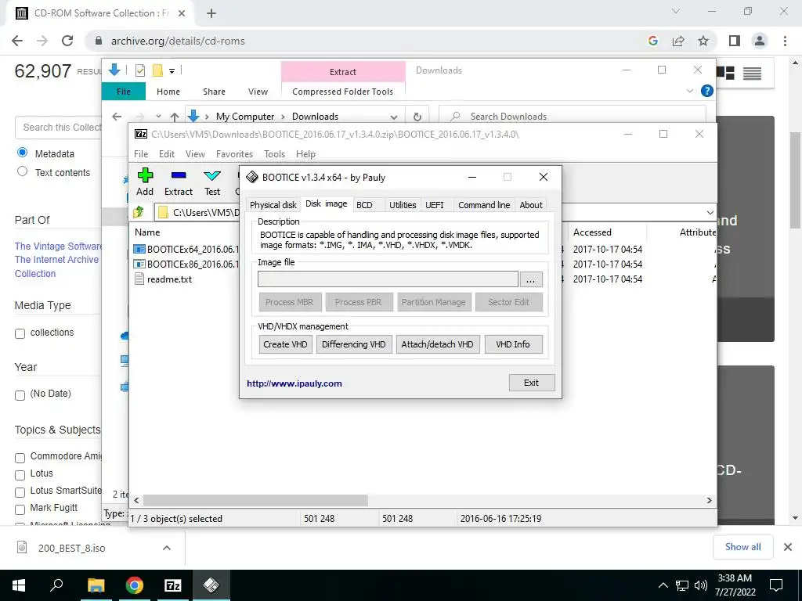
Task: Click the 7-Zip taskbar icon
Action: click(173, 585)
